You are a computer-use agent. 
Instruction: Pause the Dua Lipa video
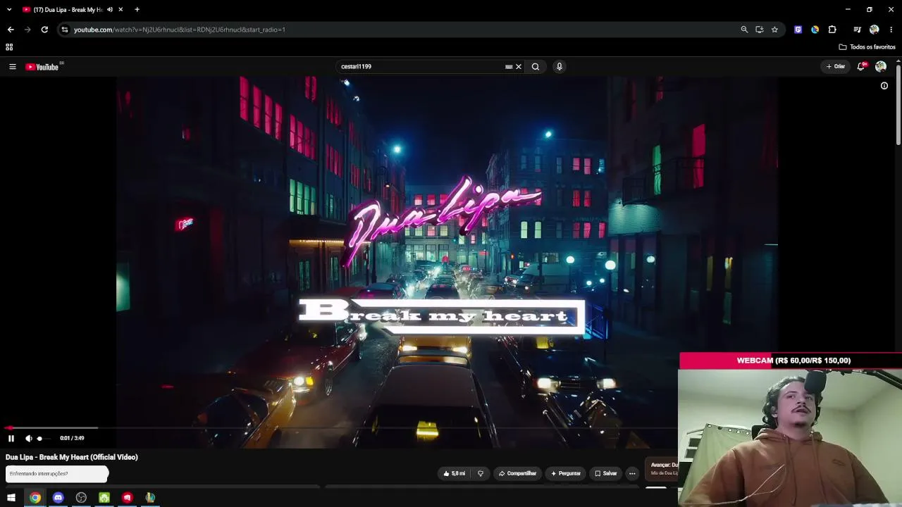[11, 438]
